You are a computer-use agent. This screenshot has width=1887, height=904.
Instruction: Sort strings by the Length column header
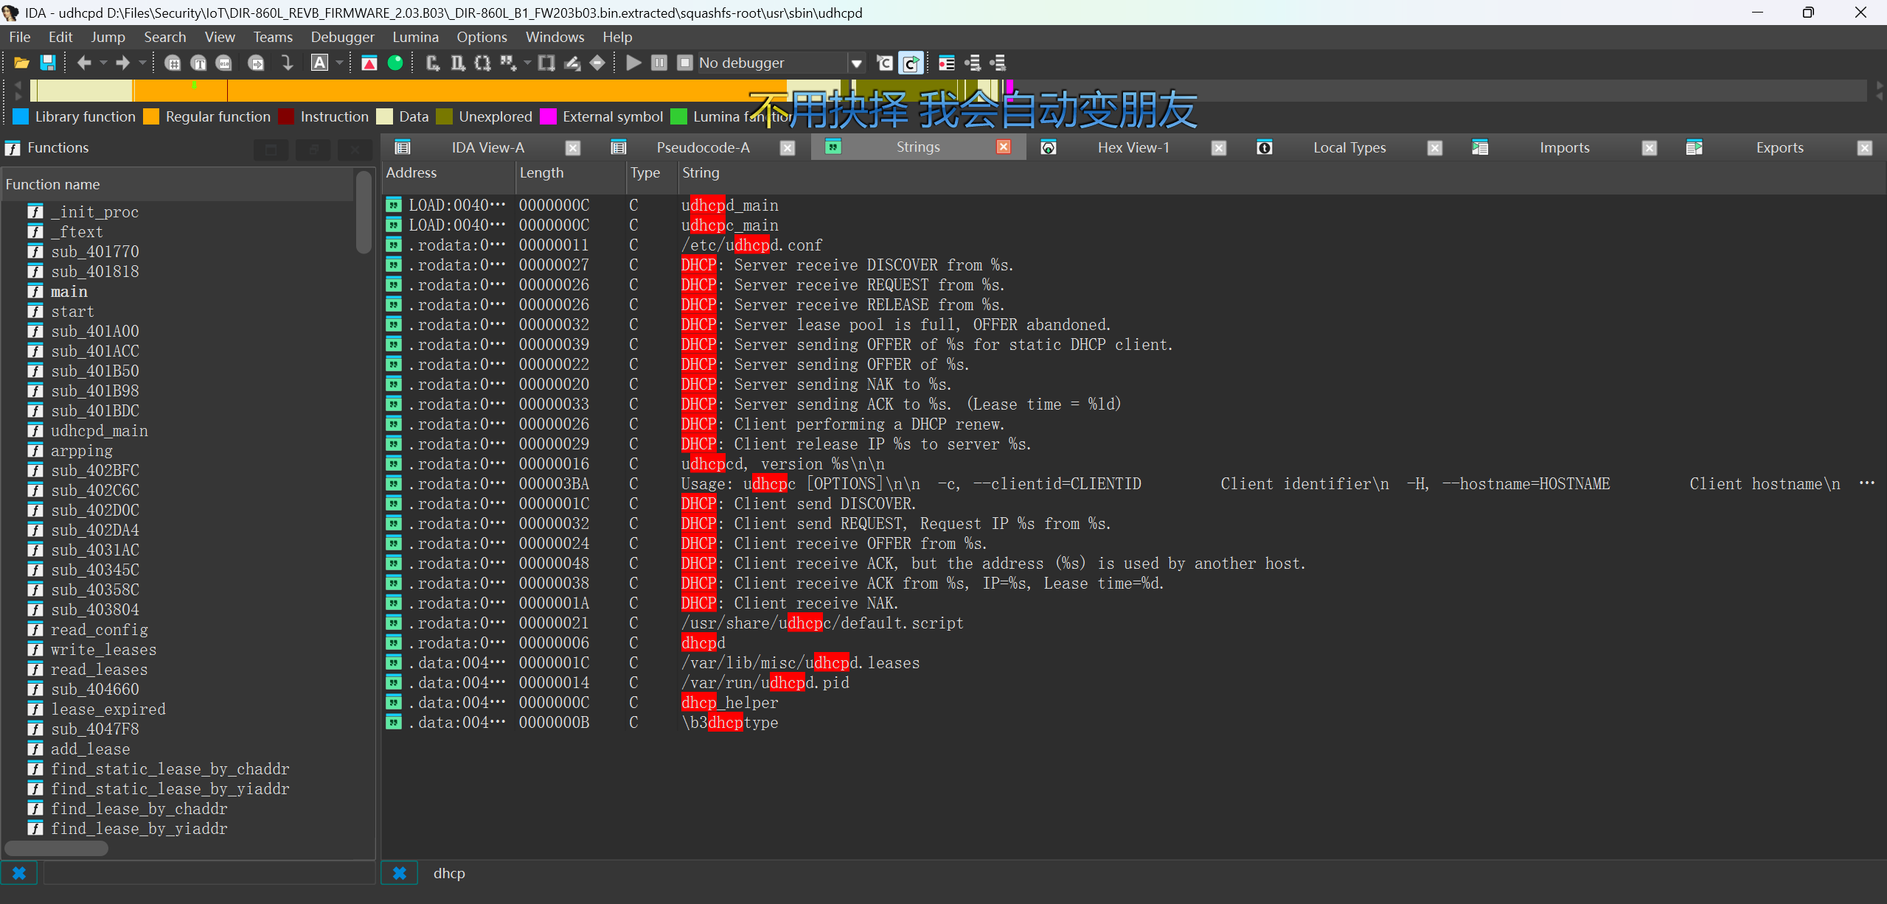pos(570,172)
